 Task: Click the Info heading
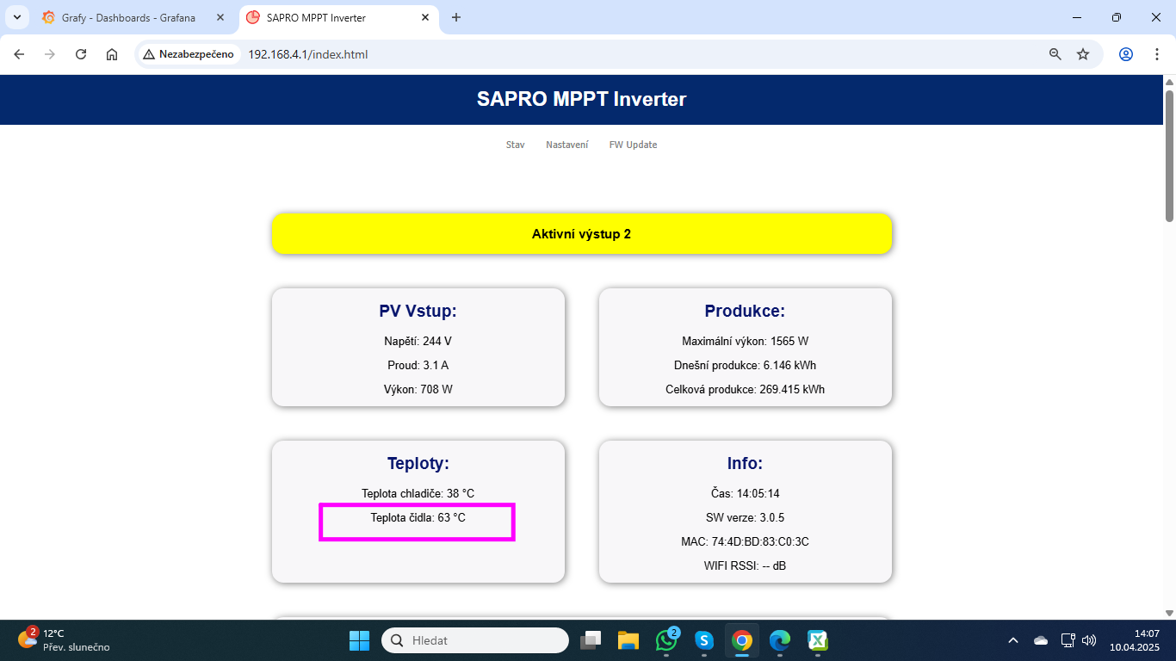tap(746, 464)
